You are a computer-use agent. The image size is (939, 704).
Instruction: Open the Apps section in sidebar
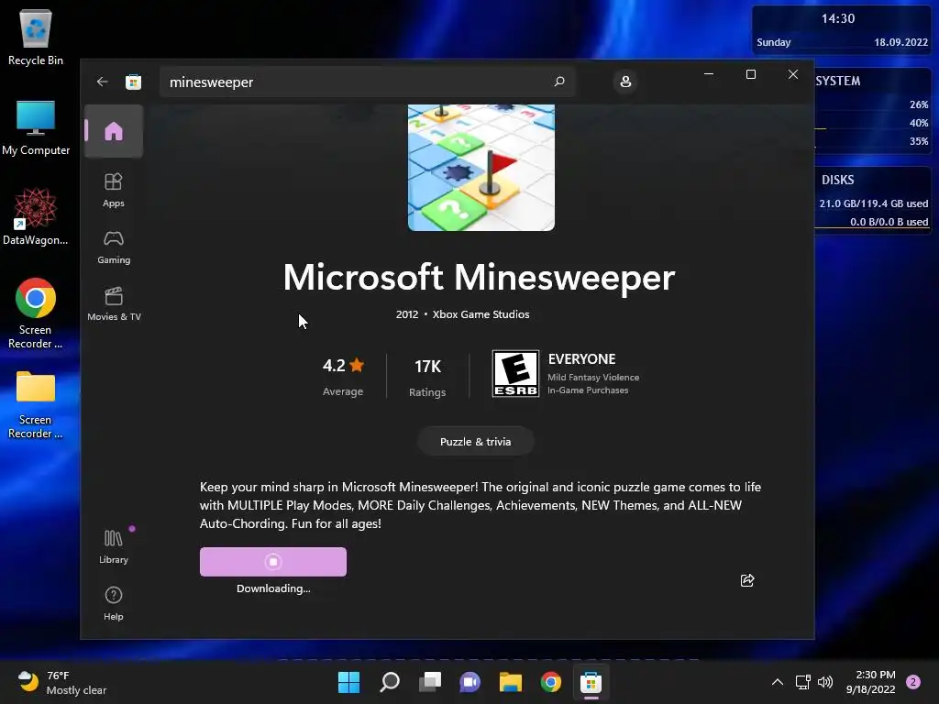114,191
